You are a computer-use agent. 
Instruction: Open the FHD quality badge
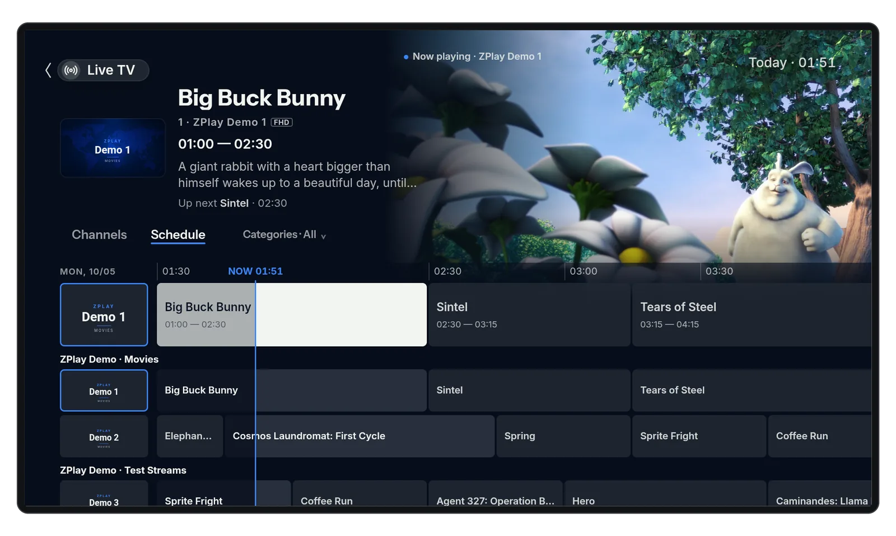[x=282, y=122]
